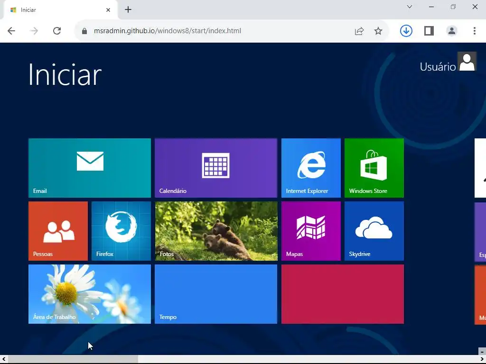The height and width of the screenshot is (364, 486).
Task: Click the Usuário avatar icon
Action: coord(467,62)
